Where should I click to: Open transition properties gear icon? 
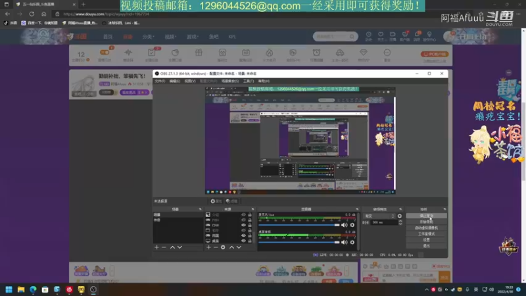pyautogui.click(x=400, y=216)
